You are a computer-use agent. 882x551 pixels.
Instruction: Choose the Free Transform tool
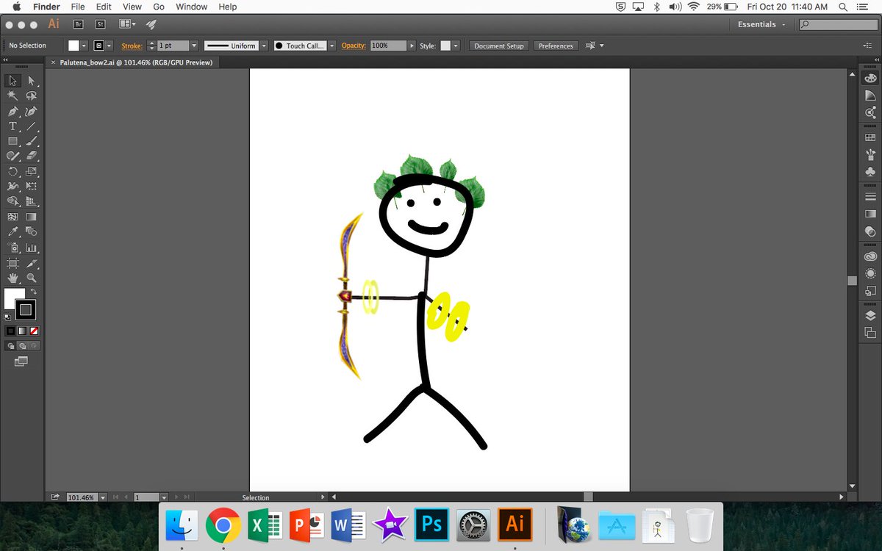point(32,187)
